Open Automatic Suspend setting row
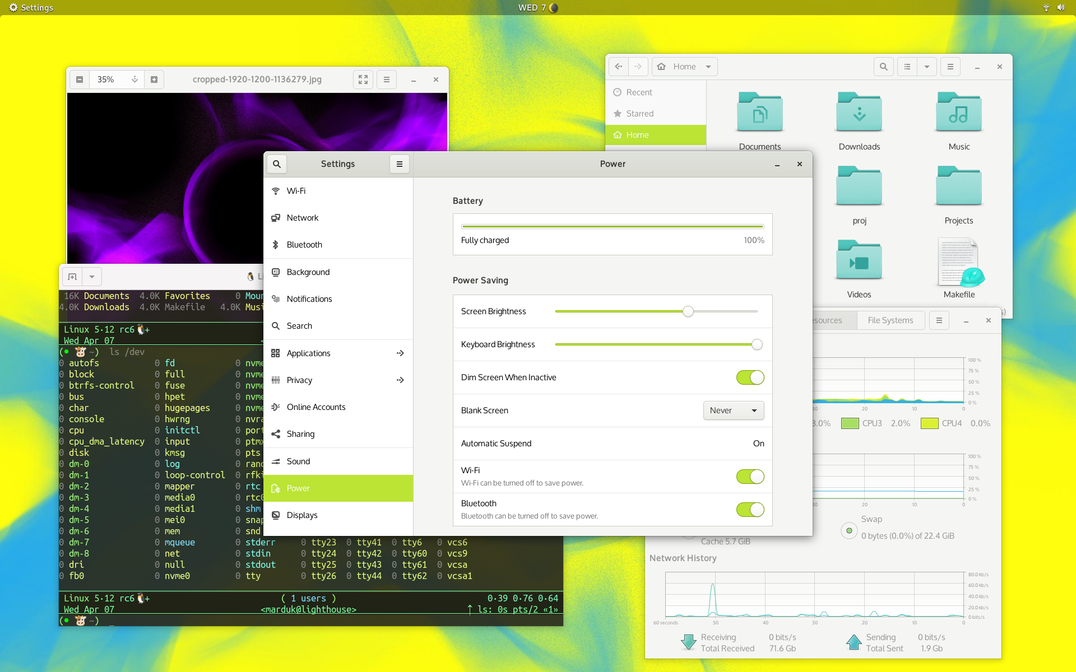1076x672 pixels. click(612, 444)
